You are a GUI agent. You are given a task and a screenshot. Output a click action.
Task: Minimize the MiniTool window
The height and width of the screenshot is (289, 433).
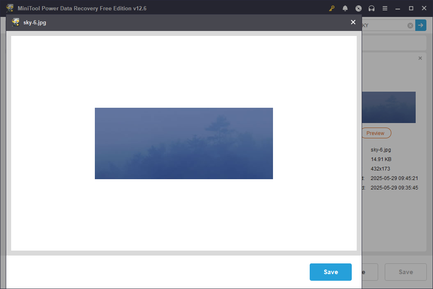pyautogui.click(x=398, y=8)
